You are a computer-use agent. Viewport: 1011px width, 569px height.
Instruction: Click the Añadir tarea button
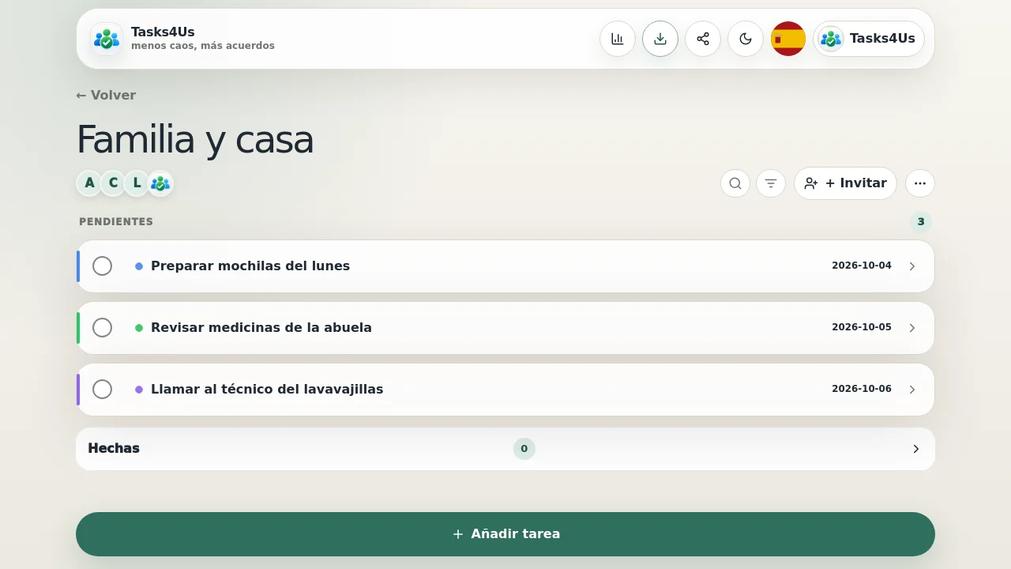[505, 534]
